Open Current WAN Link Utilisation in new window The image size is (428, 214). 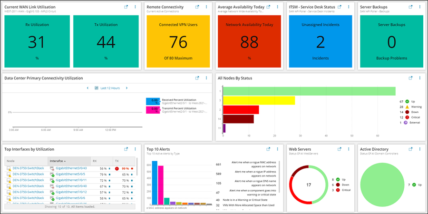click(x=126, y=7)
